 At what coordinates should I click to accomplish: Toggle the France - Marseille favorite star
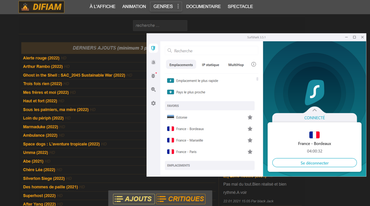[x=250, y=140]
